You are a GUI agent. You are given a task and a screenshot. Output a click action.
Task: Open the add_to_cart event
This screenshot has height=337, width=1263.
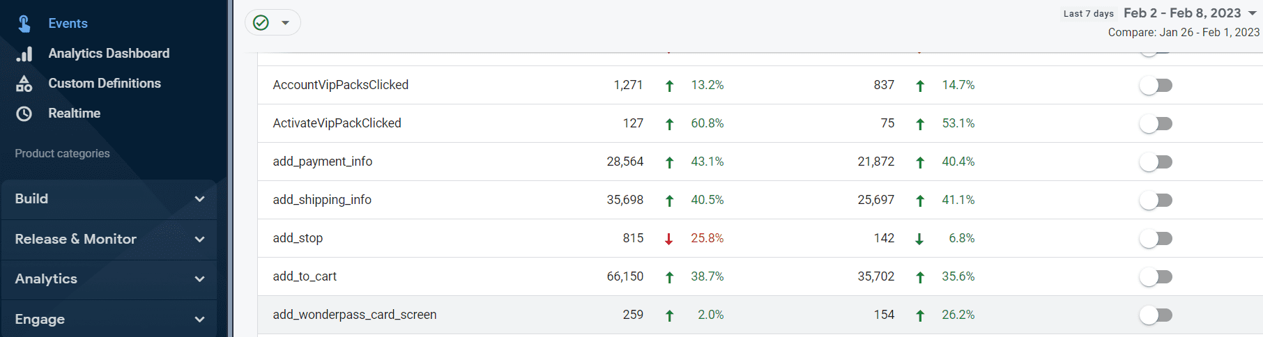pos(305,276)
